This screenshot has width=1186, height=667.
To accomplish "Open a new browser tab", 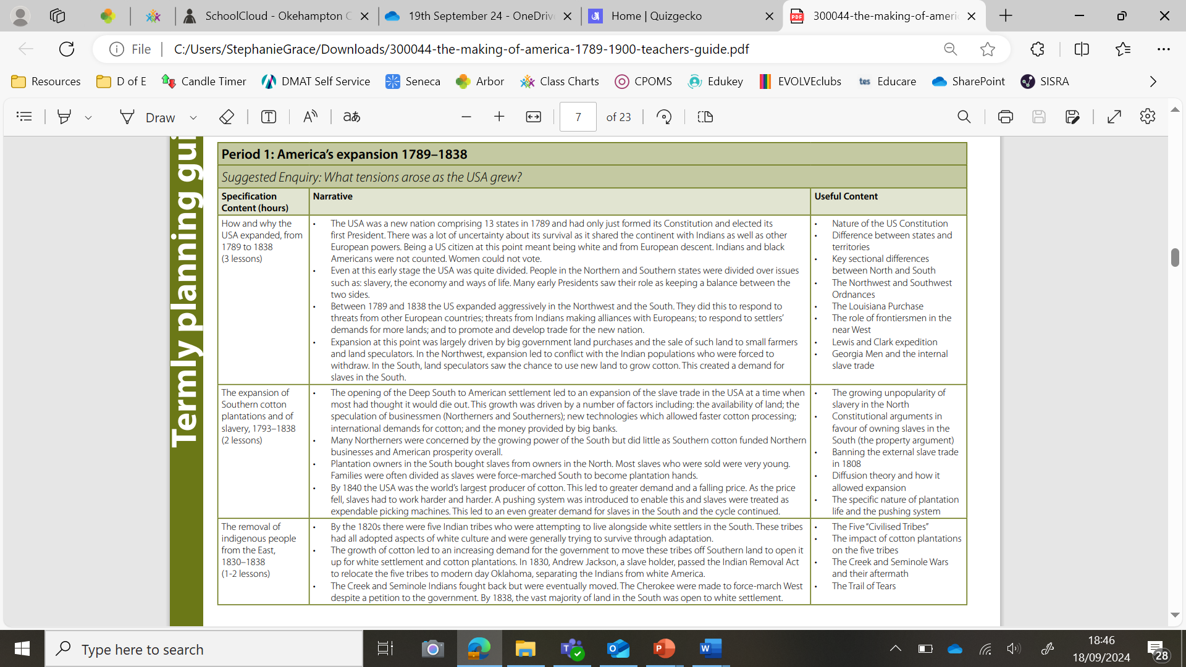I will click(1006, 16).
